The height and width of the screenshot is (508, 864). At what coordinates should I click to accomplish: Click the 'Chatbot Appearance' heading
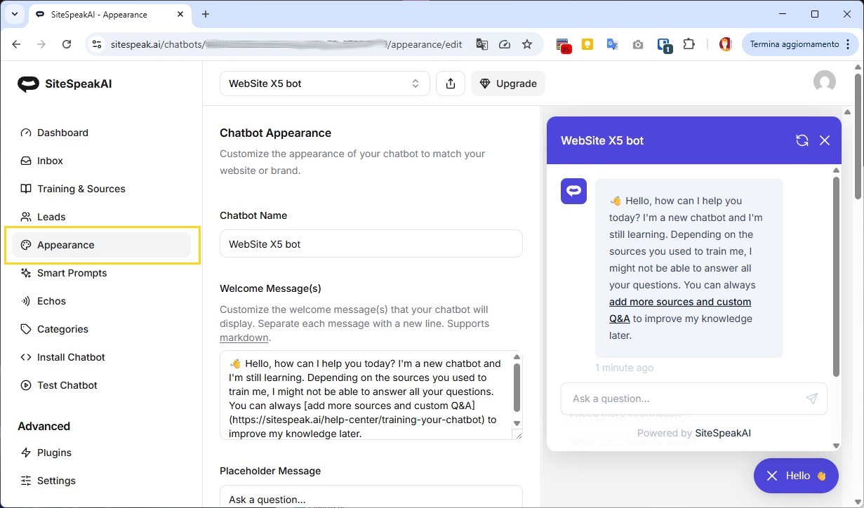click(275, 133)
